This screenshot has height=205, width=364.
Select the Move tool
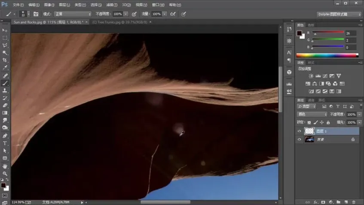[5, 30]
